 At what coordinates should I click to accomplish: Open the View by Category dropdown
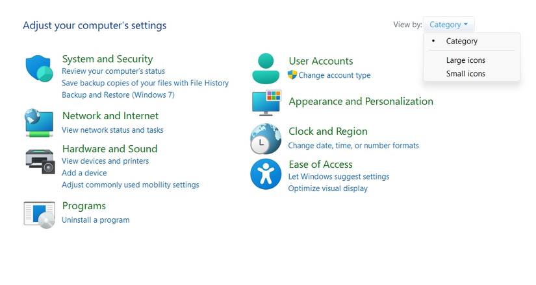(x=448, y=25)
